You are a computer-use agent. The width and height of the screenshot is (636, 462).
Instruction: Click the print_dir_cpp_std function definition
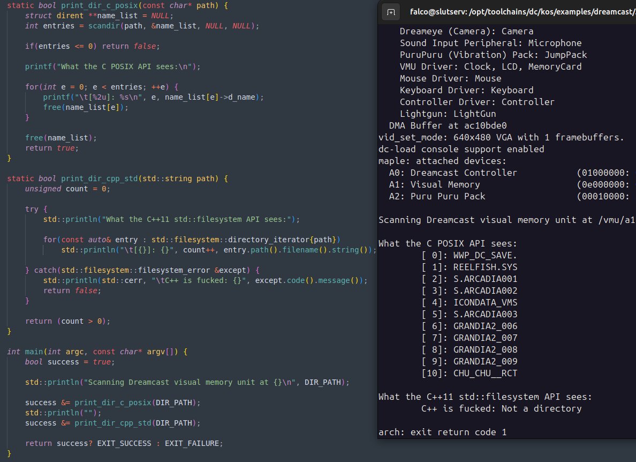pyautogui.click(x=118, y=178)
